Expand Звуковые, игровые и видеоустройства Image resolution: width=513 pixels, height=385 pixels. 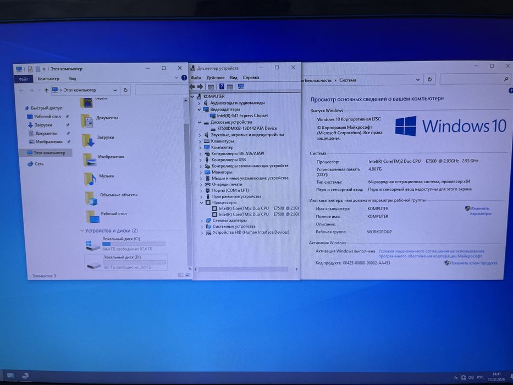200,135
